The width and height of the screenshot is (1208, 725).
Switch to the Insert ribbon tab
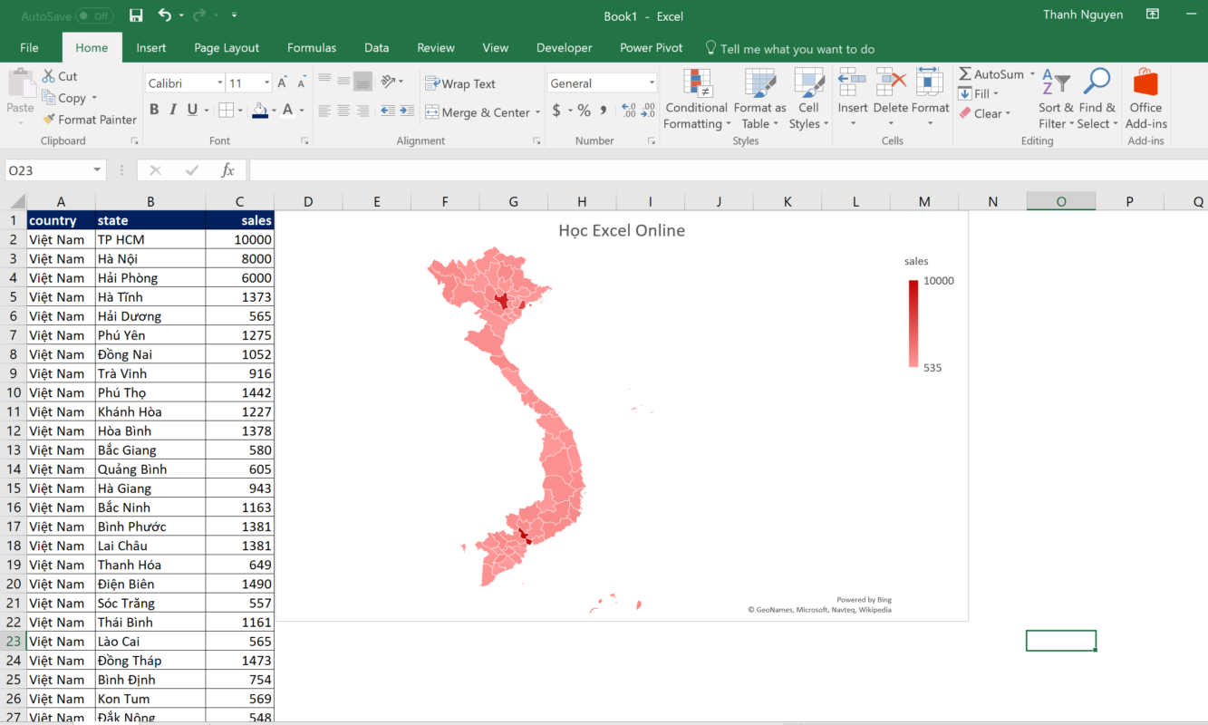tap(151, 48)
